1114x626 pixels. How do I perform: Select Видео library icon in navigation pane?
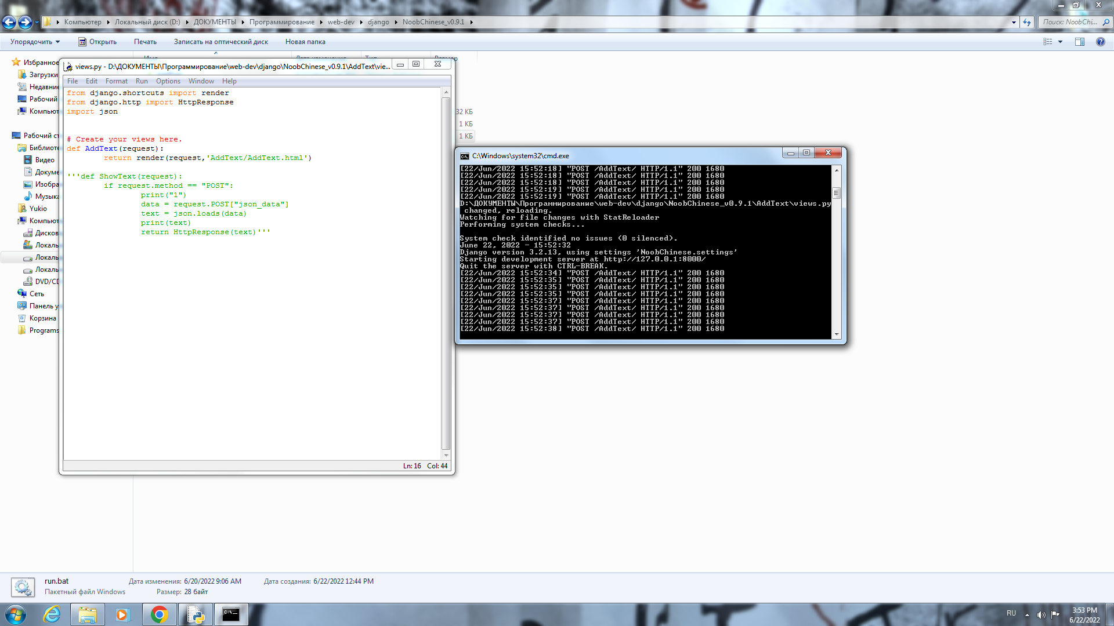click(28, 159)
